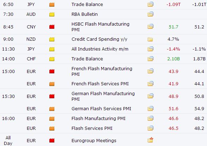Open detail folder for Flash Services PMI
Screen dimensions: 207x146
pos(150,128)
